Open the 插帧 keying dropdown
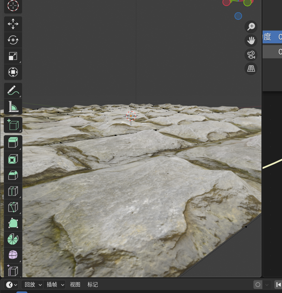Image resolution: width=282 pixels, height=293 pixels. coord(55,285)
